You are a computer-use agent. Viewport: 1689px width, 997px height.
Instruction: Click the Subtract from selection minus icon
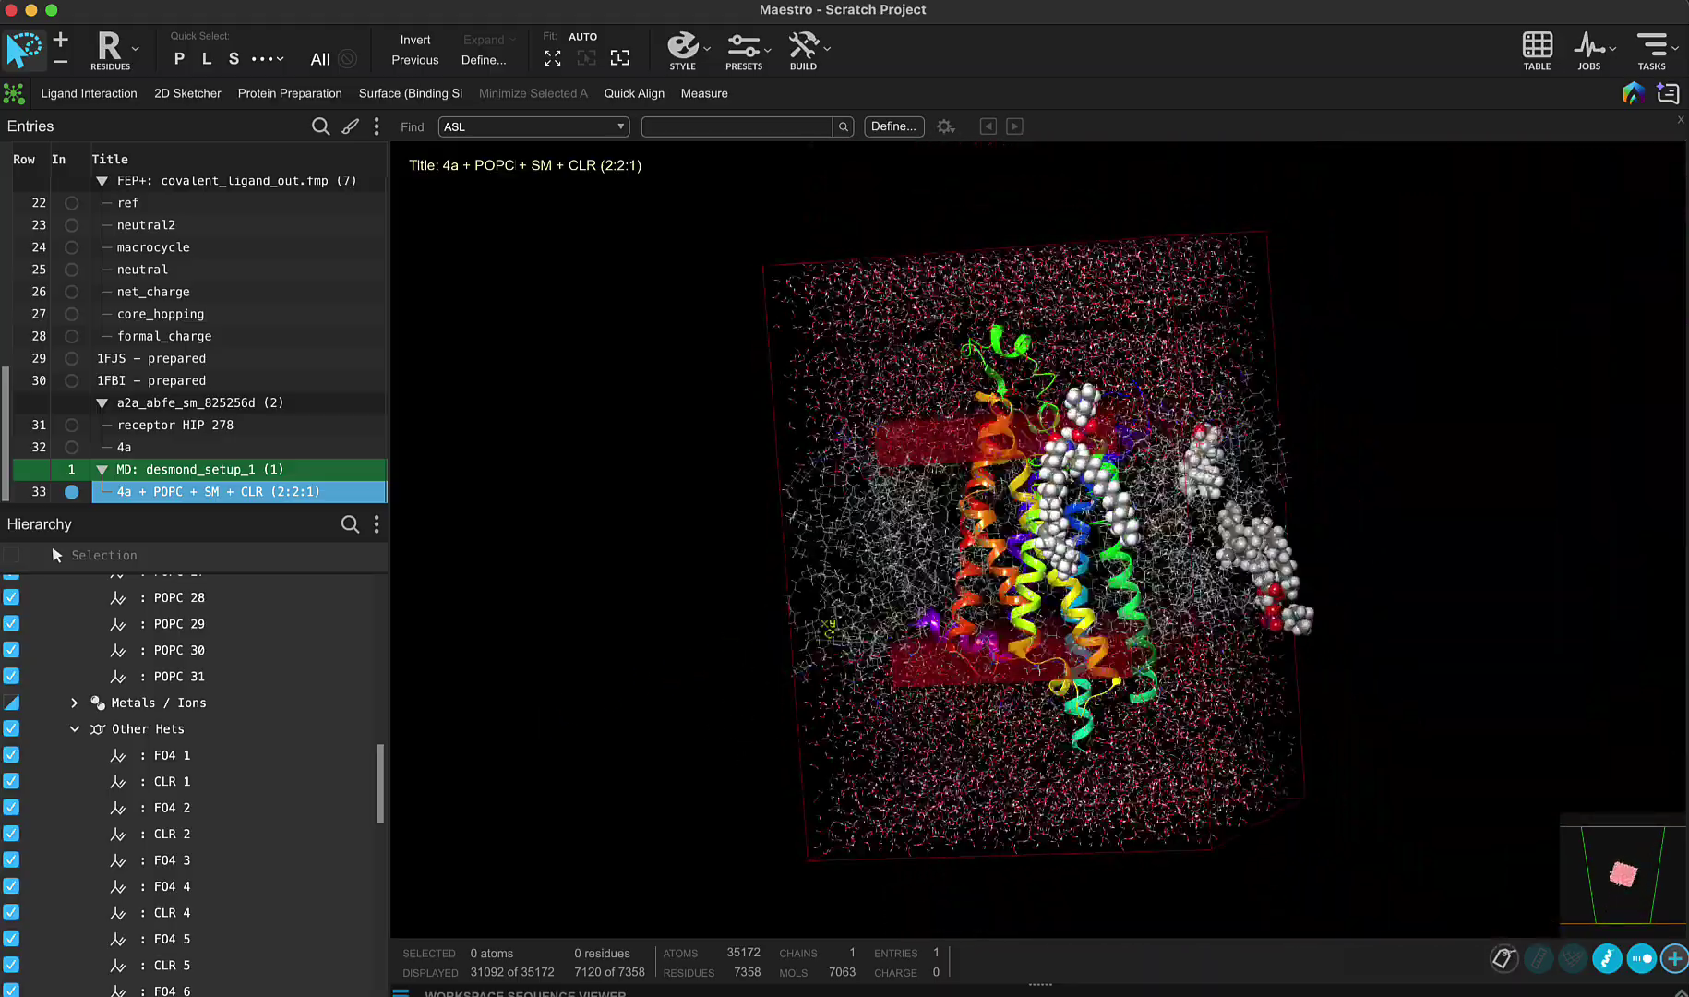61,62
